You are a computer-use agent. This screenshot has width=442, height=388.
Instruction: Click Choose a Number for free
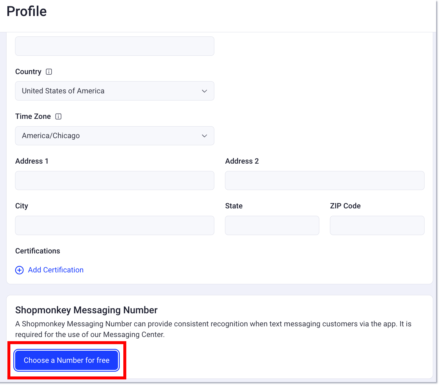point(66,360)
